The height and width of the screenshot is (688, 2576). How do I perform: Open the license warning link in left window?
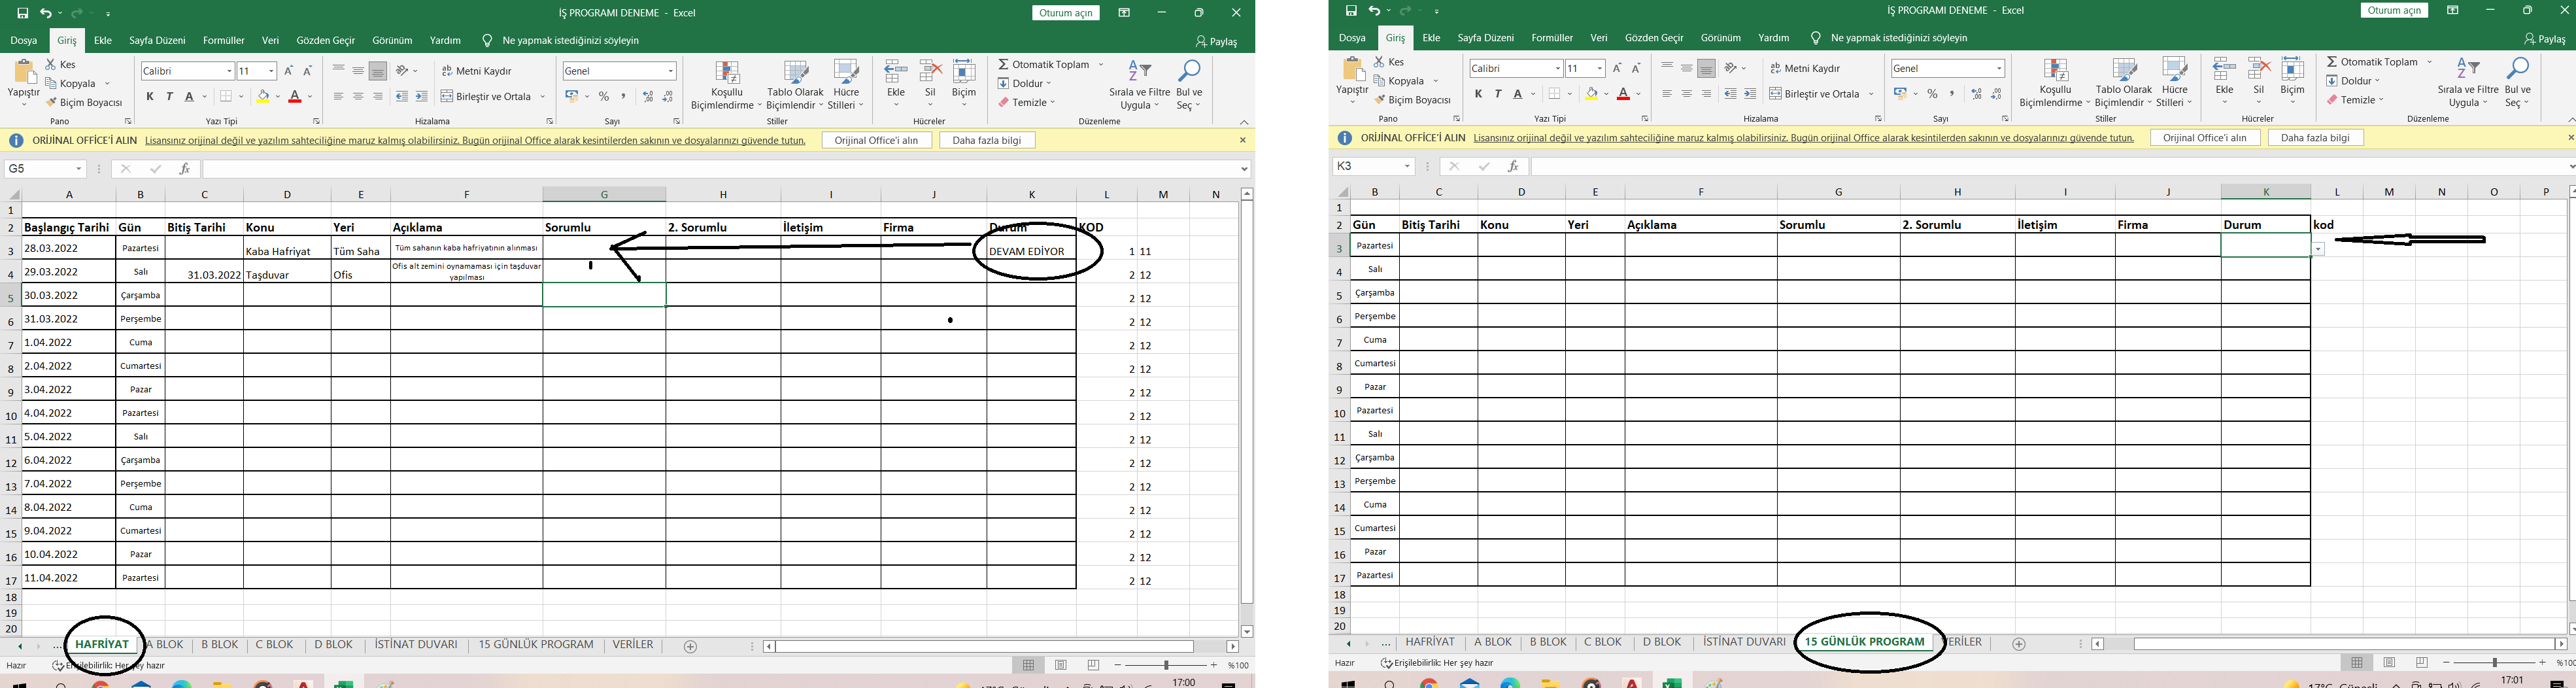tap(475, 141)
